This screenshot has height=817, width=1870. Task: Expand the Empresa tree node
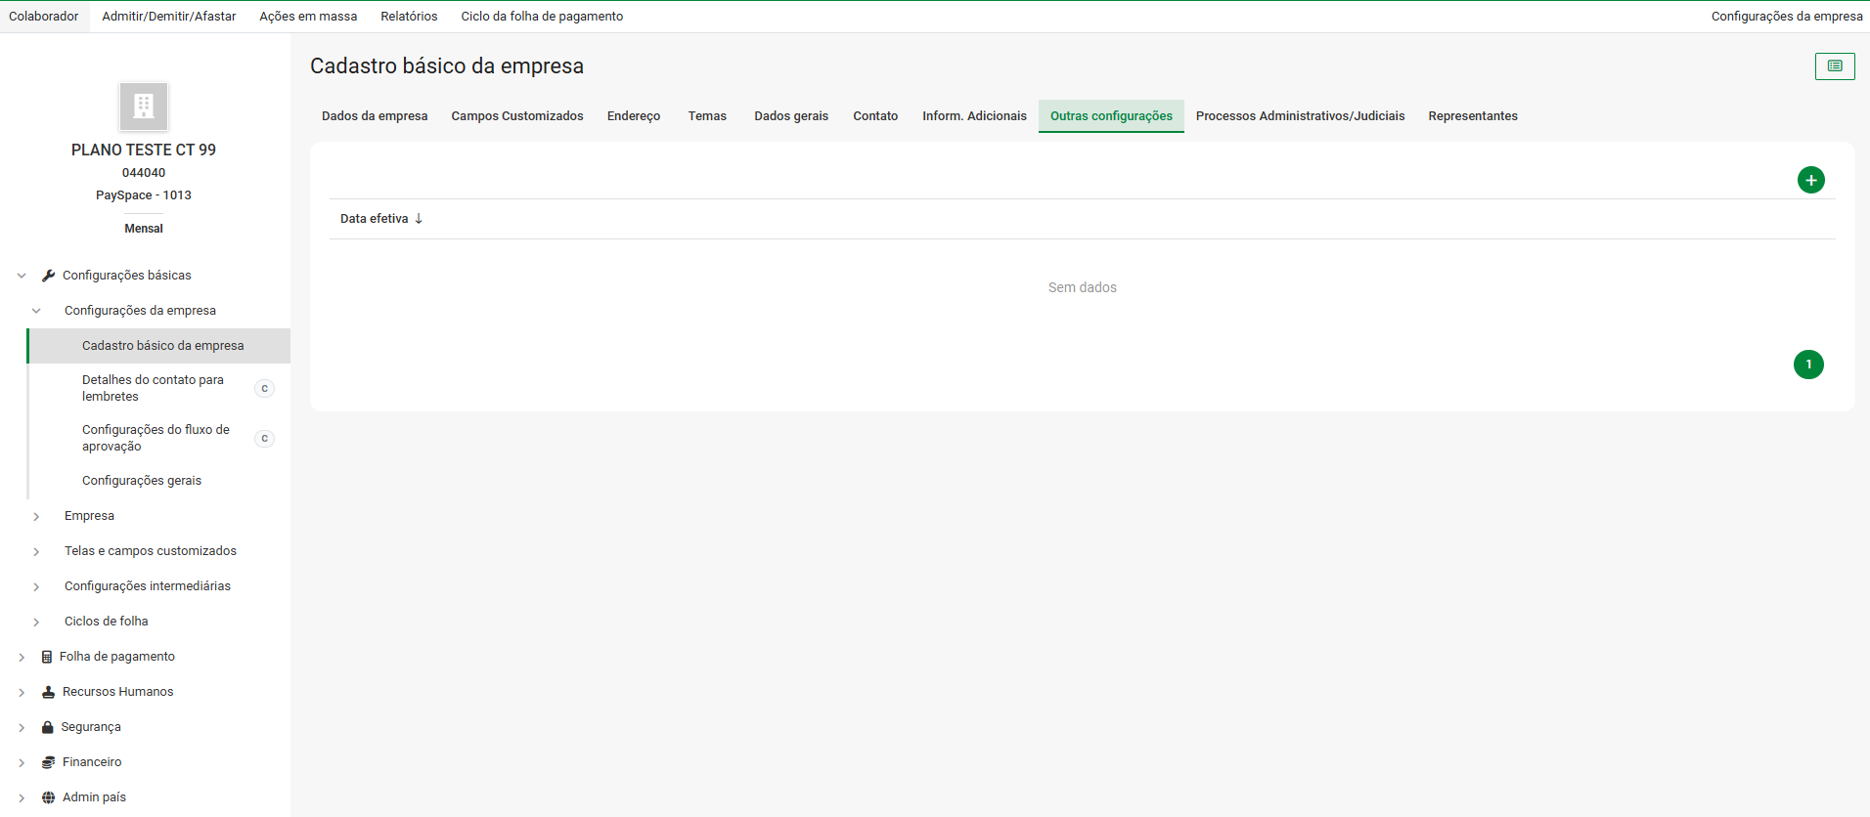pyautogui.click(x=36, y=516)
